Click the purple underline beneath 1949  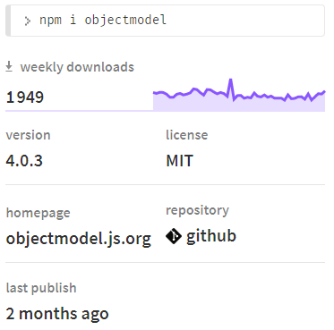click(80, 111)
